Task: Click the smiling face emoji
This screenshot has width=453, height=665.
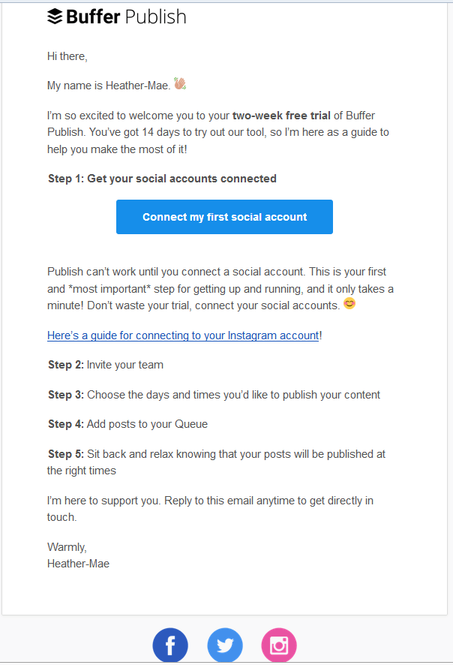Action: coord(349,304)
